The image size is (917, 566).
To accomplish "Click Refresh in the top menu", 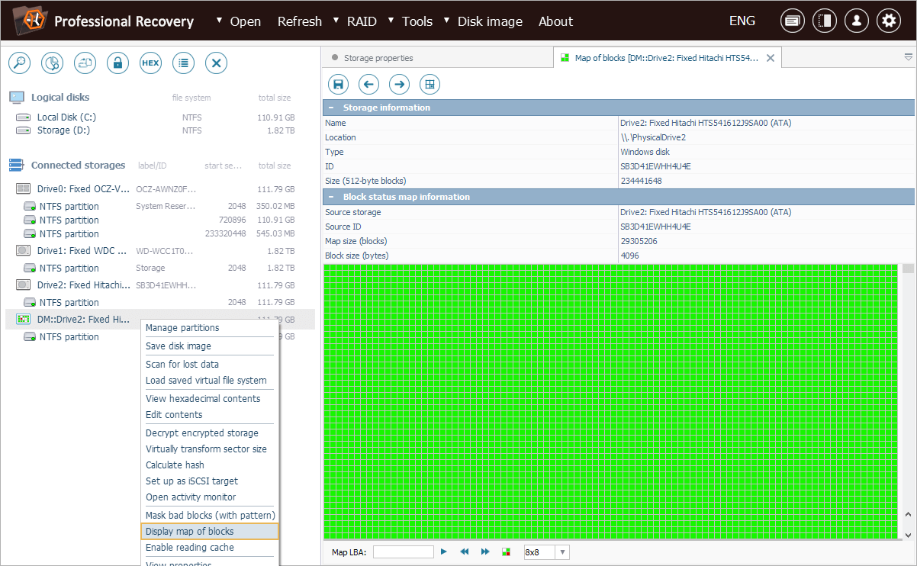I will 300,21.
